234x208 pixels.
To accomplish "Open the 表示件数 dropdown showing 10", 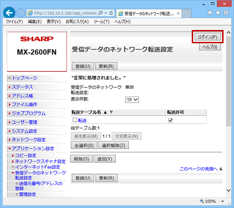I will pyautogui.click(x=132, y=99).
